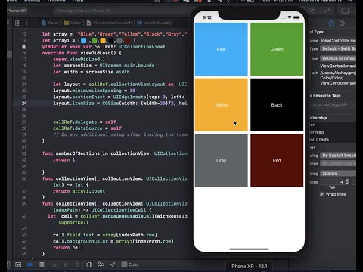The height and width of the screenshot is (272, 363).
Task: Click line number 24 in the gutter
Action: (x=24, y=104)
